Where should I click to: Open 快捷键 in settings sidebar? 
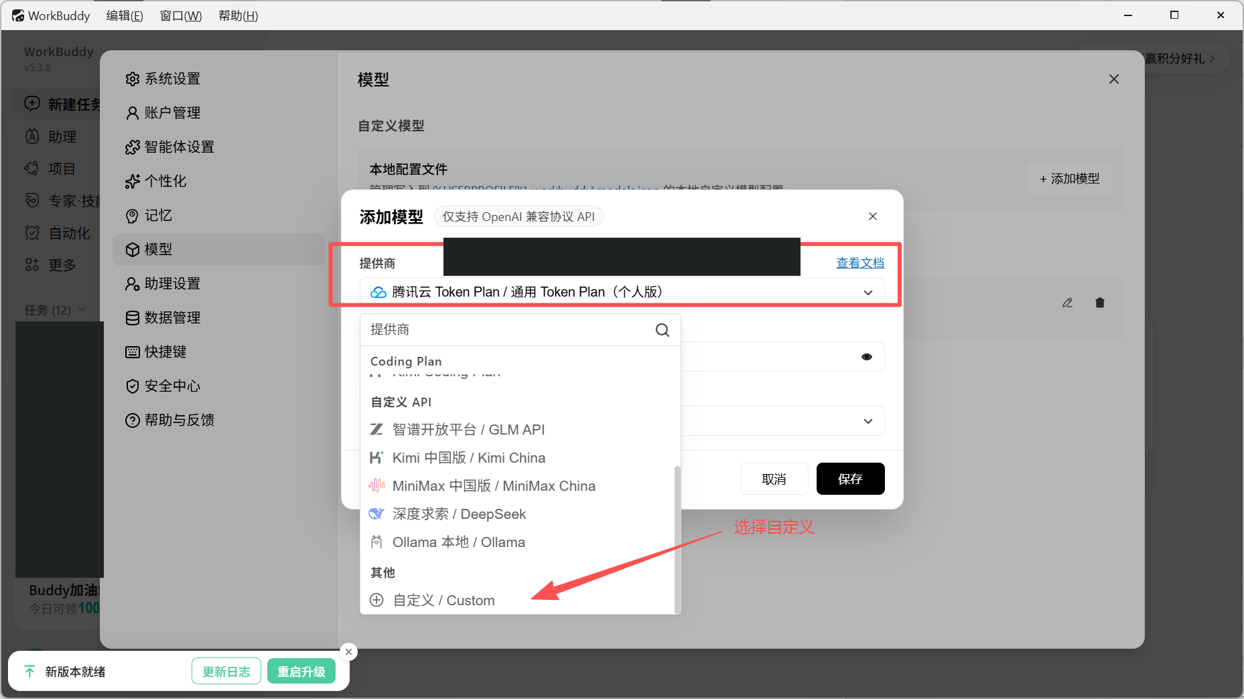pos(218,352)
